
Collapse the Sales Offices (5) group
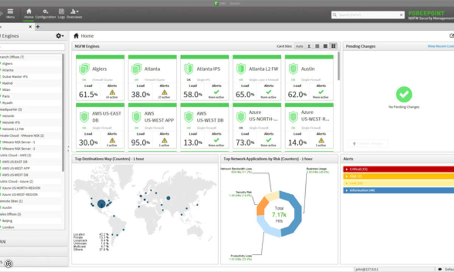[x=11, y=214]
